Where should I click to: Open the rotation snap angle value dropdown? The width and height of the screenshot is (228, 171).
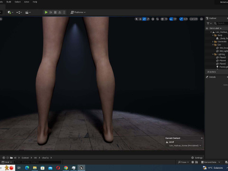tap(175, 19)
